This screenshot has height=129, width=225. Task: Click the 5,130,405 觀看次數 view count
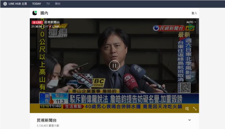tap(48, 126)
